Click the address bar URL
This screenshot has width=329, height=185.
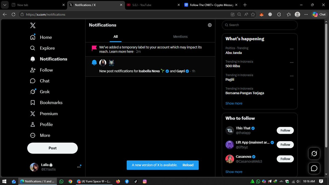[x=46, y=15]
